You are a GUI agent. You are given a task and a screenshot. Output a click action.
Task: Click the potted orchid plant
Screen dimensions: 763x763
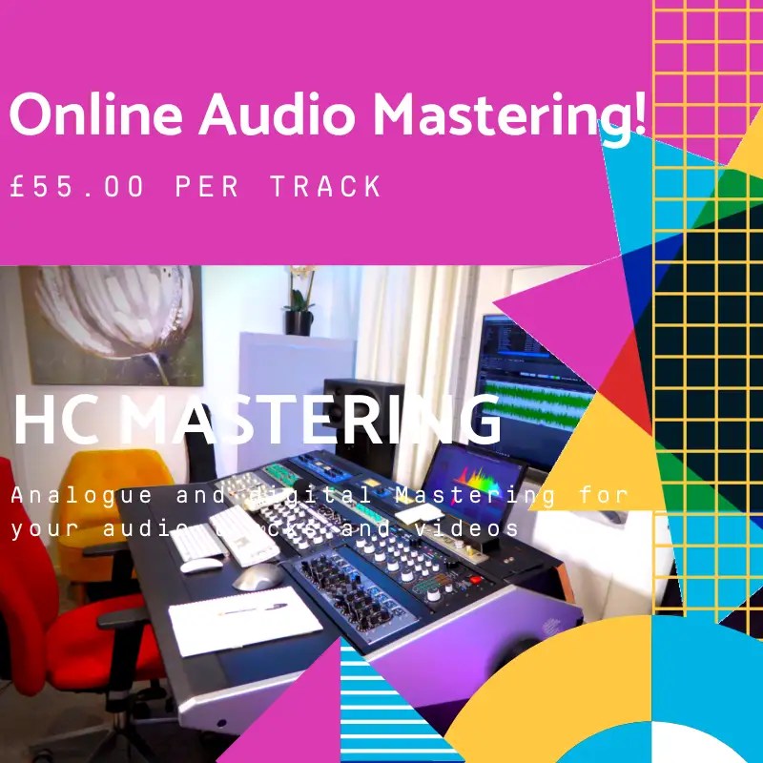[x=300, y=301]
